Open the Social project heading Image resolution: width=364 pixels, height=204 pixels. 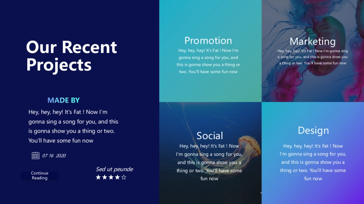click(210, 136)
